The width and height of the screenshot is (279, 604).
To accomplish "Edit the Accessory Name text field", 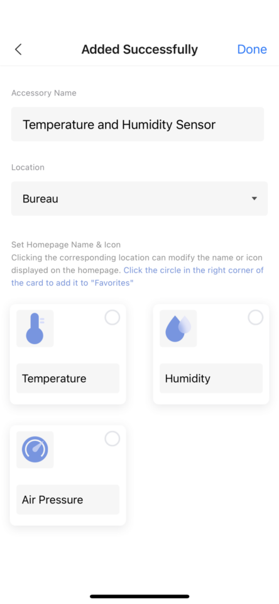I will (x=138, y=125).
